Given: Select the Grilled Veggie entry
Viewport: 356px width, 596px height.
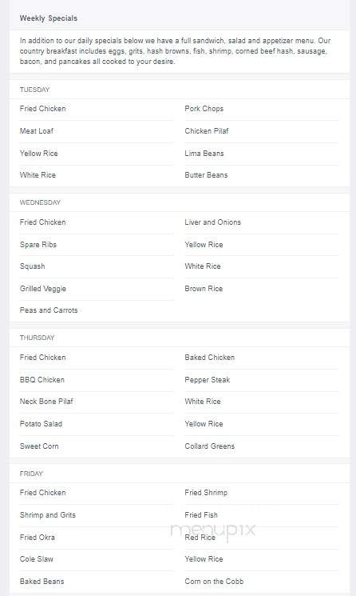Looking at the screenshot, I should tap(43, 289).
